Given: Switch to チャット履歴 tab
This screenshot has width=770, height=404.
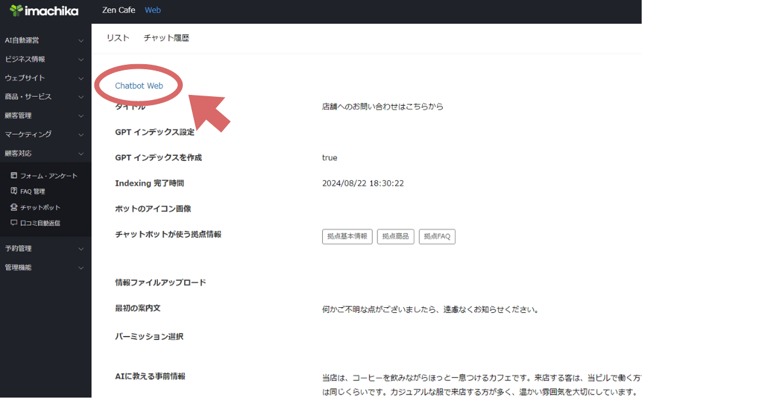Looking at the screenshot, I should coord(166,38).
